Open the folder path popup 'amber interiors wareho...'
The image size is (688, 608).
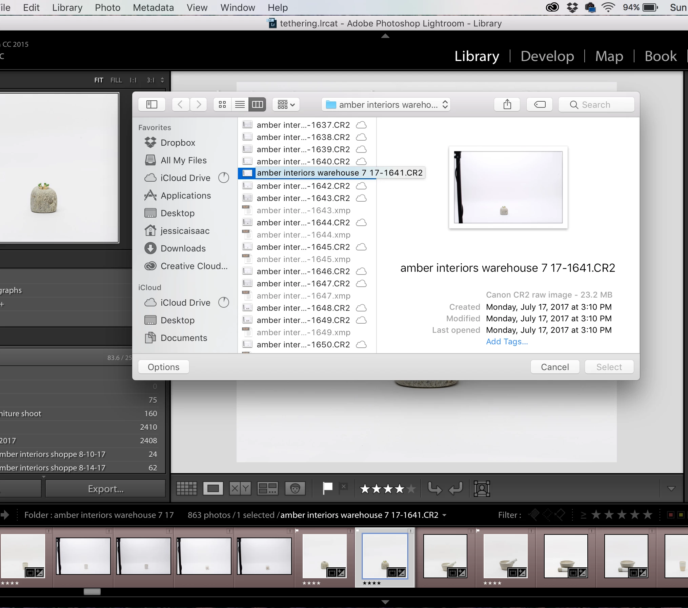[386, 104]
